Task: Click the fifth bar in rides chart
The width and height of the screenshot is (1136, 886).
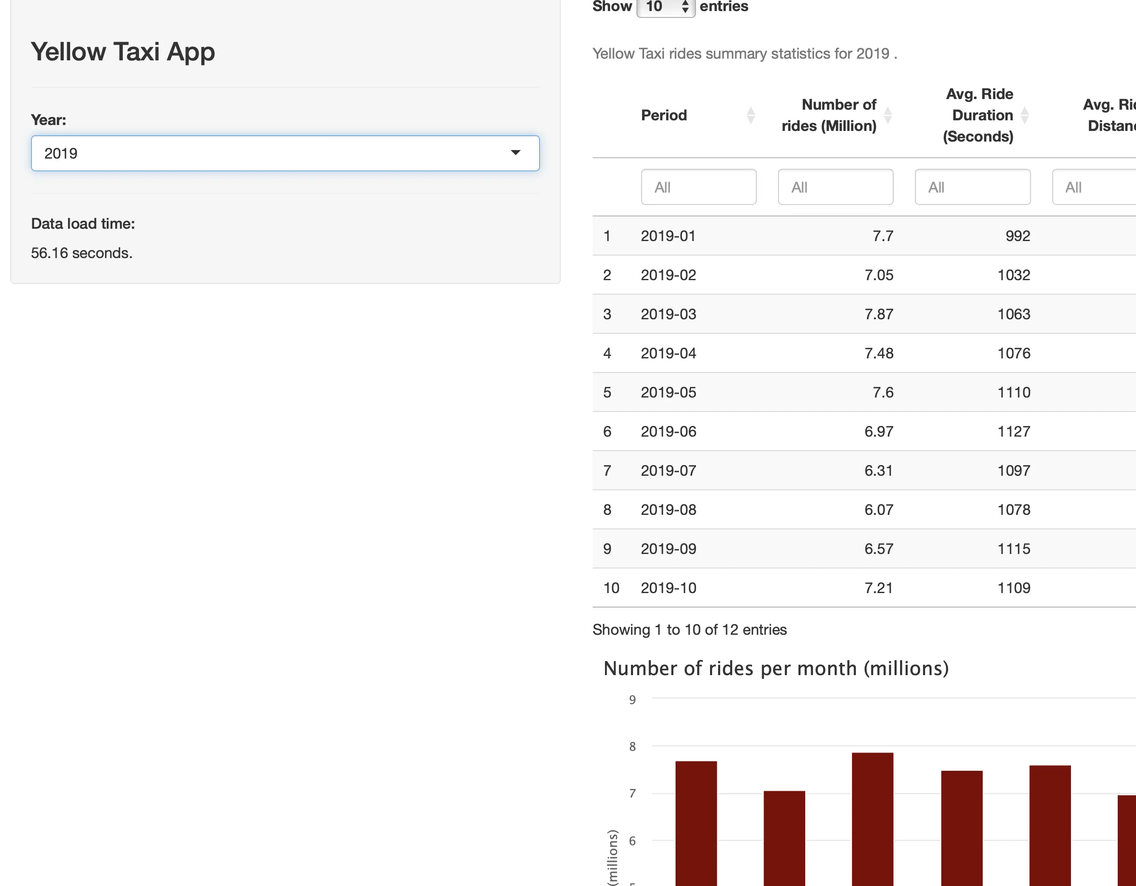Action: (x=1050, y=826)
